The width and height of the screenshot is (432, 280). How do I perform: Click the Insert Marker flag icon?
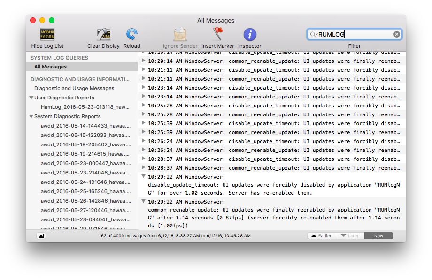pyautogui.click(x=218, y=34)
